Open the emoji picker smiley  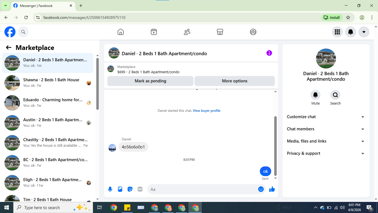(x=261, y=189)
